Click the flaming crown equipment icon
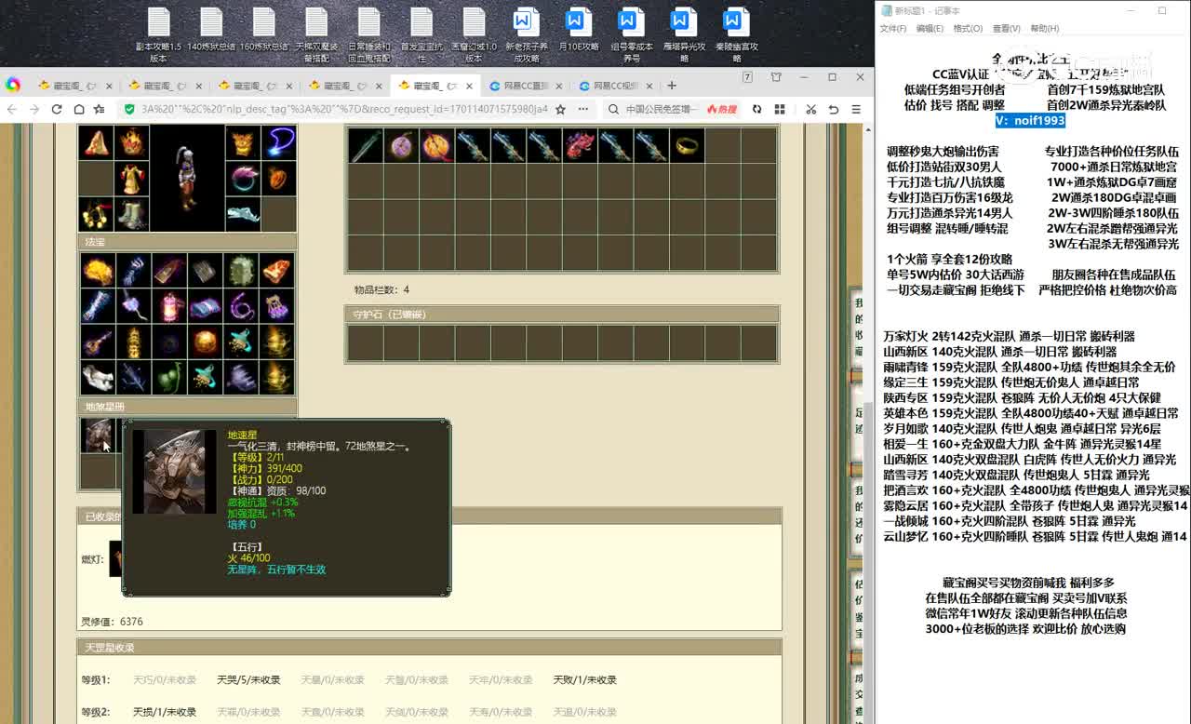This screenshot has width=1191, height=724. [x=132, y=142]
